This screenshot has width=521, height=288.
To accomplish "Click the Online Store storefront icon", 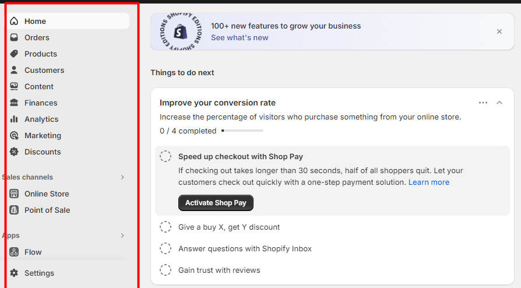I will (14, 194).
